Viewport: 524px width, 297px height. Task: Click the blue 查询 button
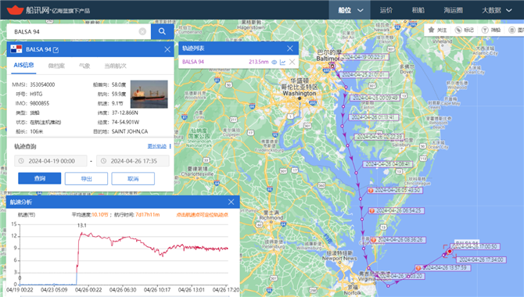pos(39,178)
